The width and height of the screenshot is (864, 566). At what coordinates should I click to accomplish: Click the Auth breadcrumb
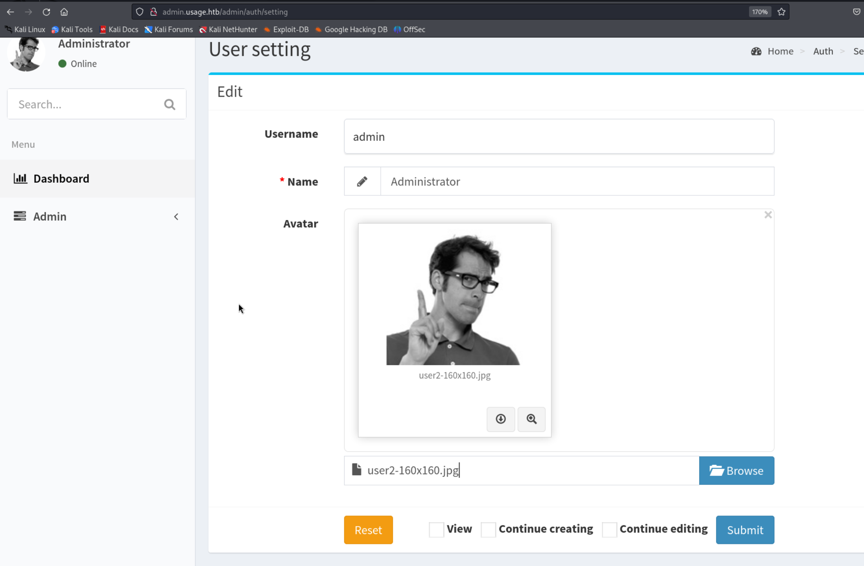coord(823,51)
